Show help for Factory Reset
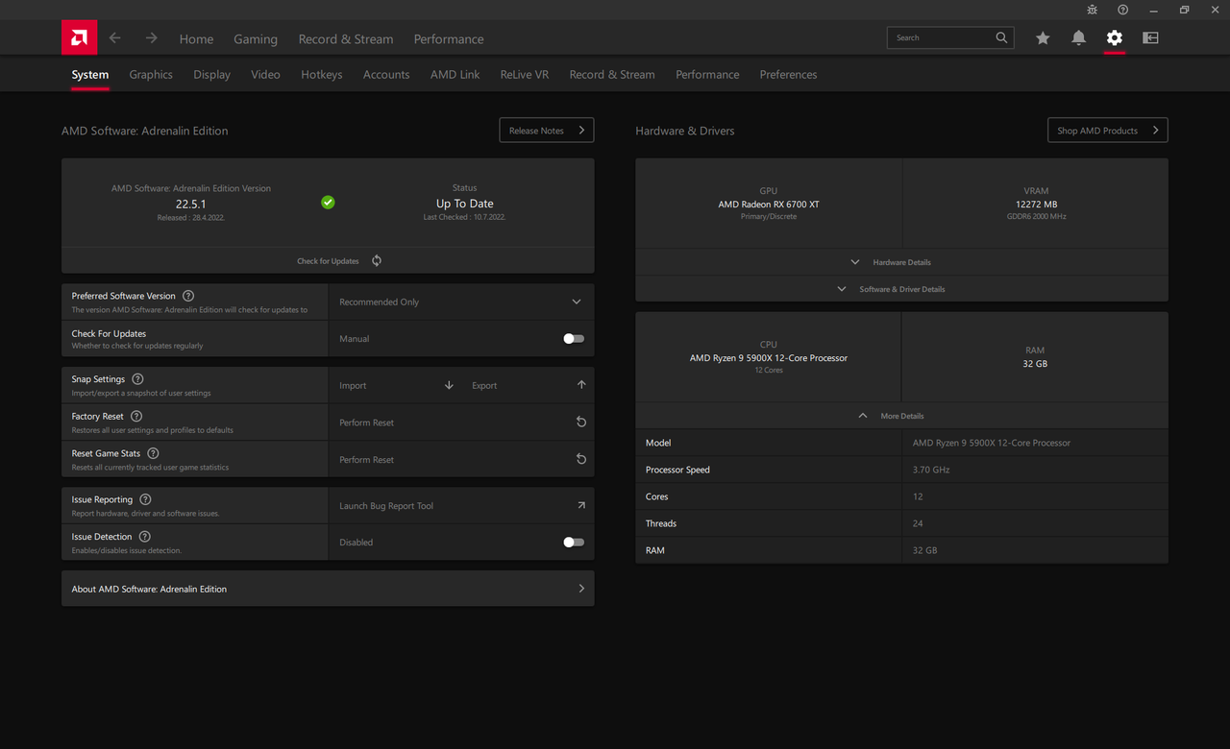The width and height of the screenshot is (1230, 749). tap(136, 416)
